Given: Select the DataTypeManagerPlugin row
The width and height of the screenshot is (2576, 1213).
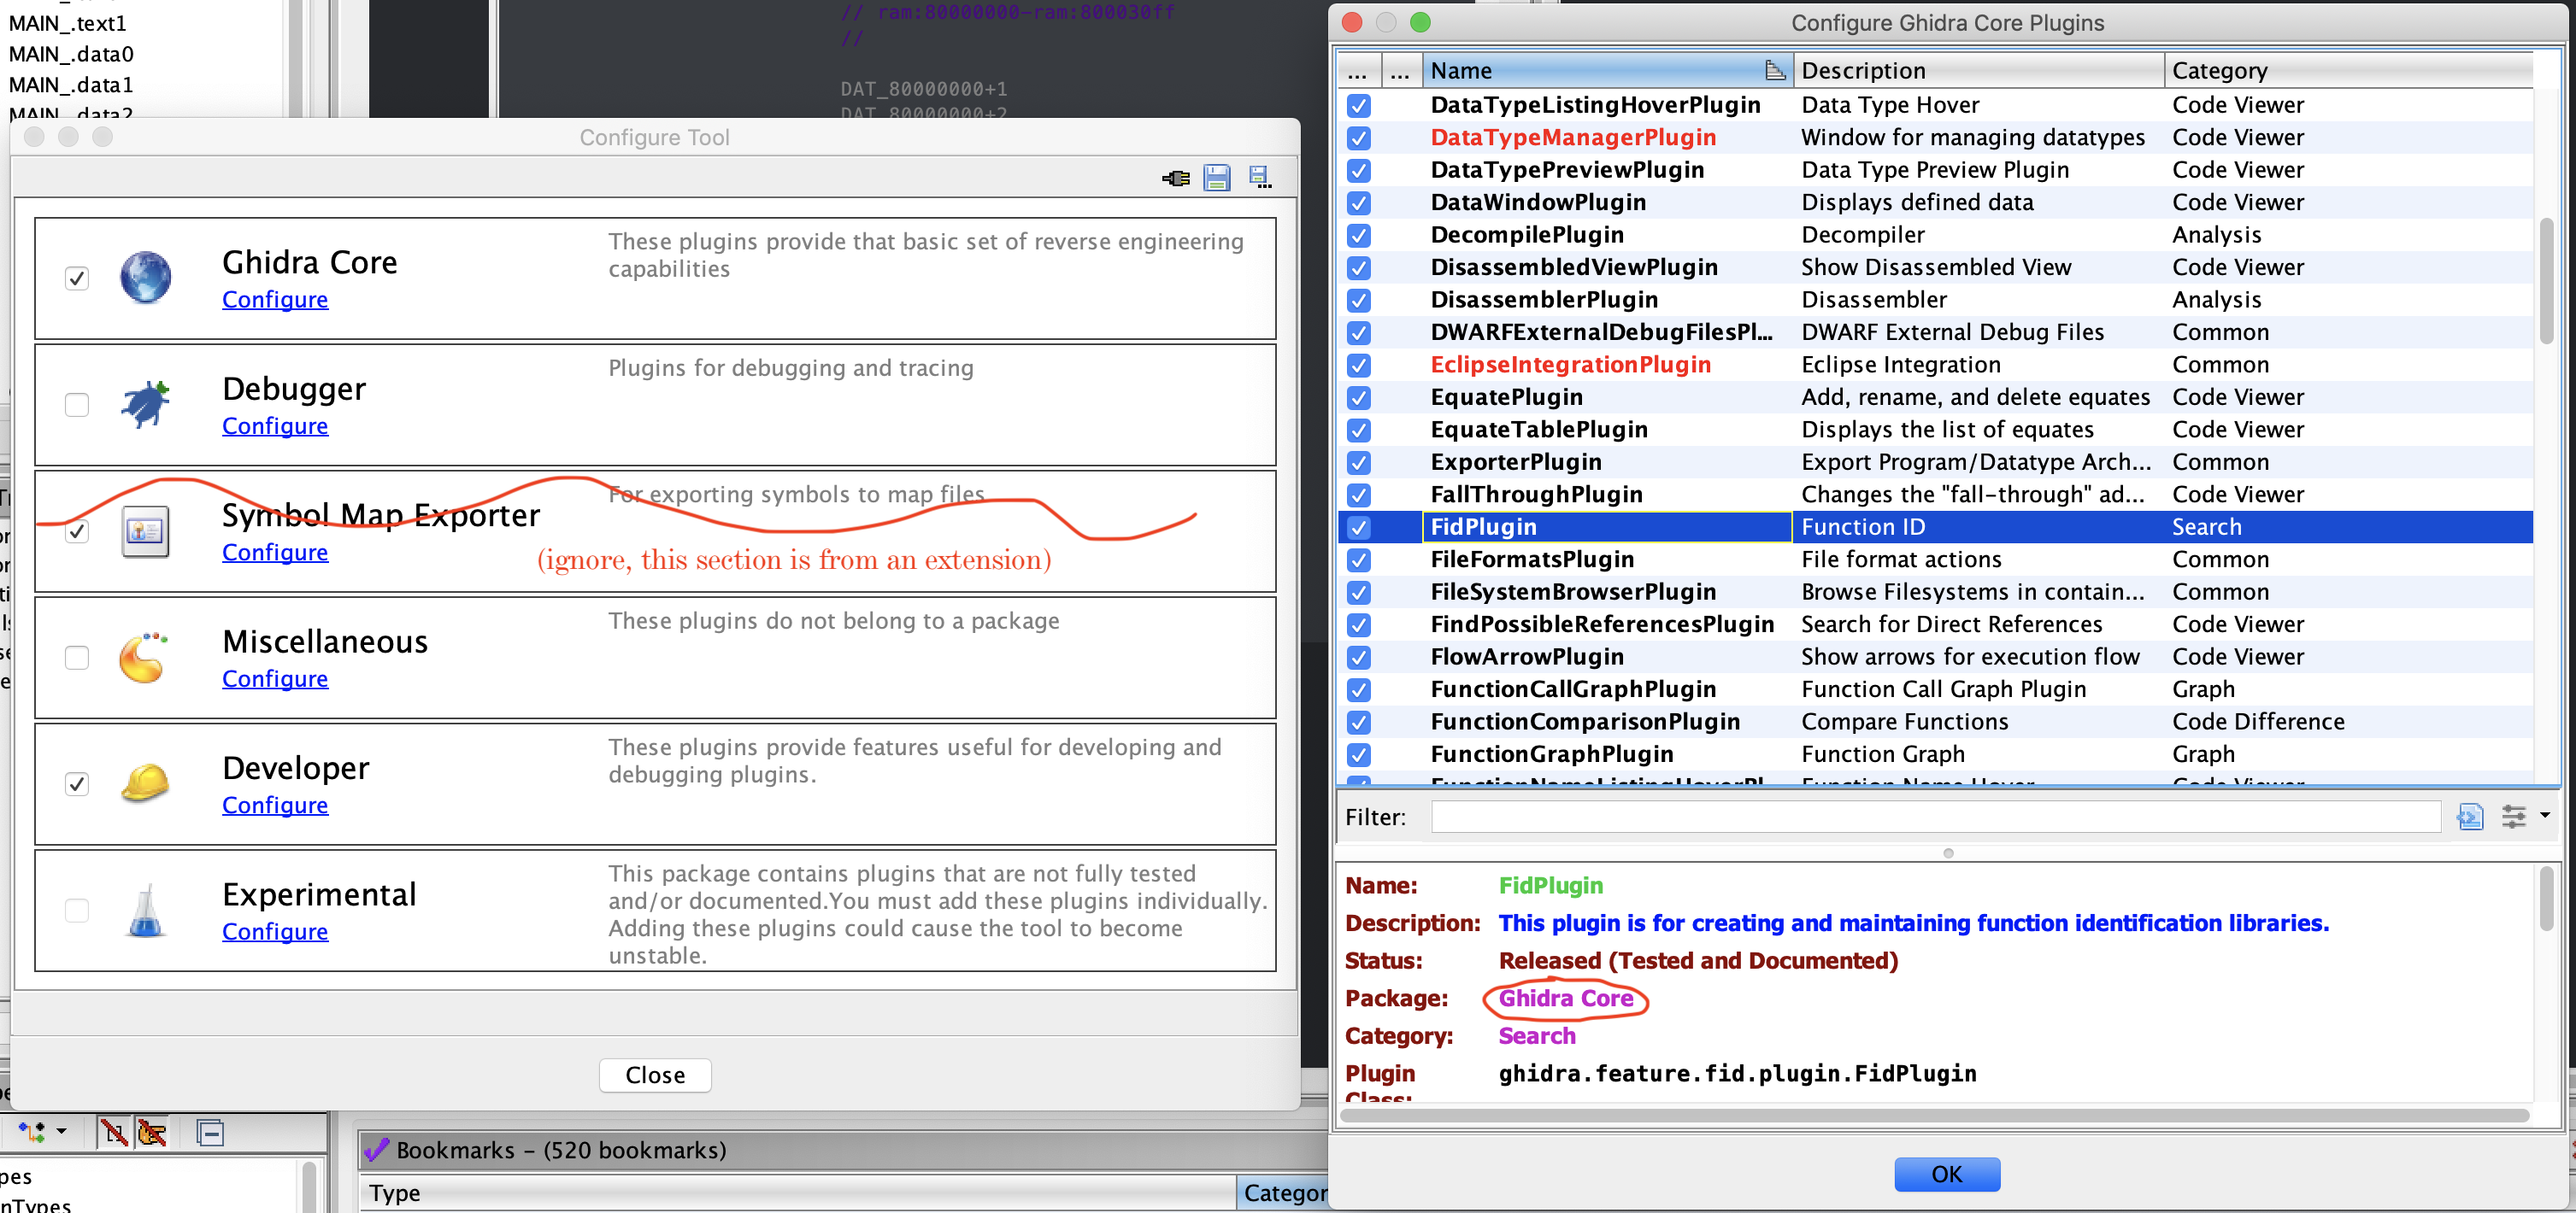Looking at the screenshot, I should [x=1935, y=138].
